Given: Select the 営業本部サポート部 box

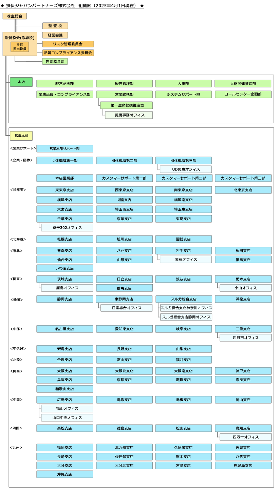Looking at the screenshot, I should pyautogui.click(x=65, y=149).
